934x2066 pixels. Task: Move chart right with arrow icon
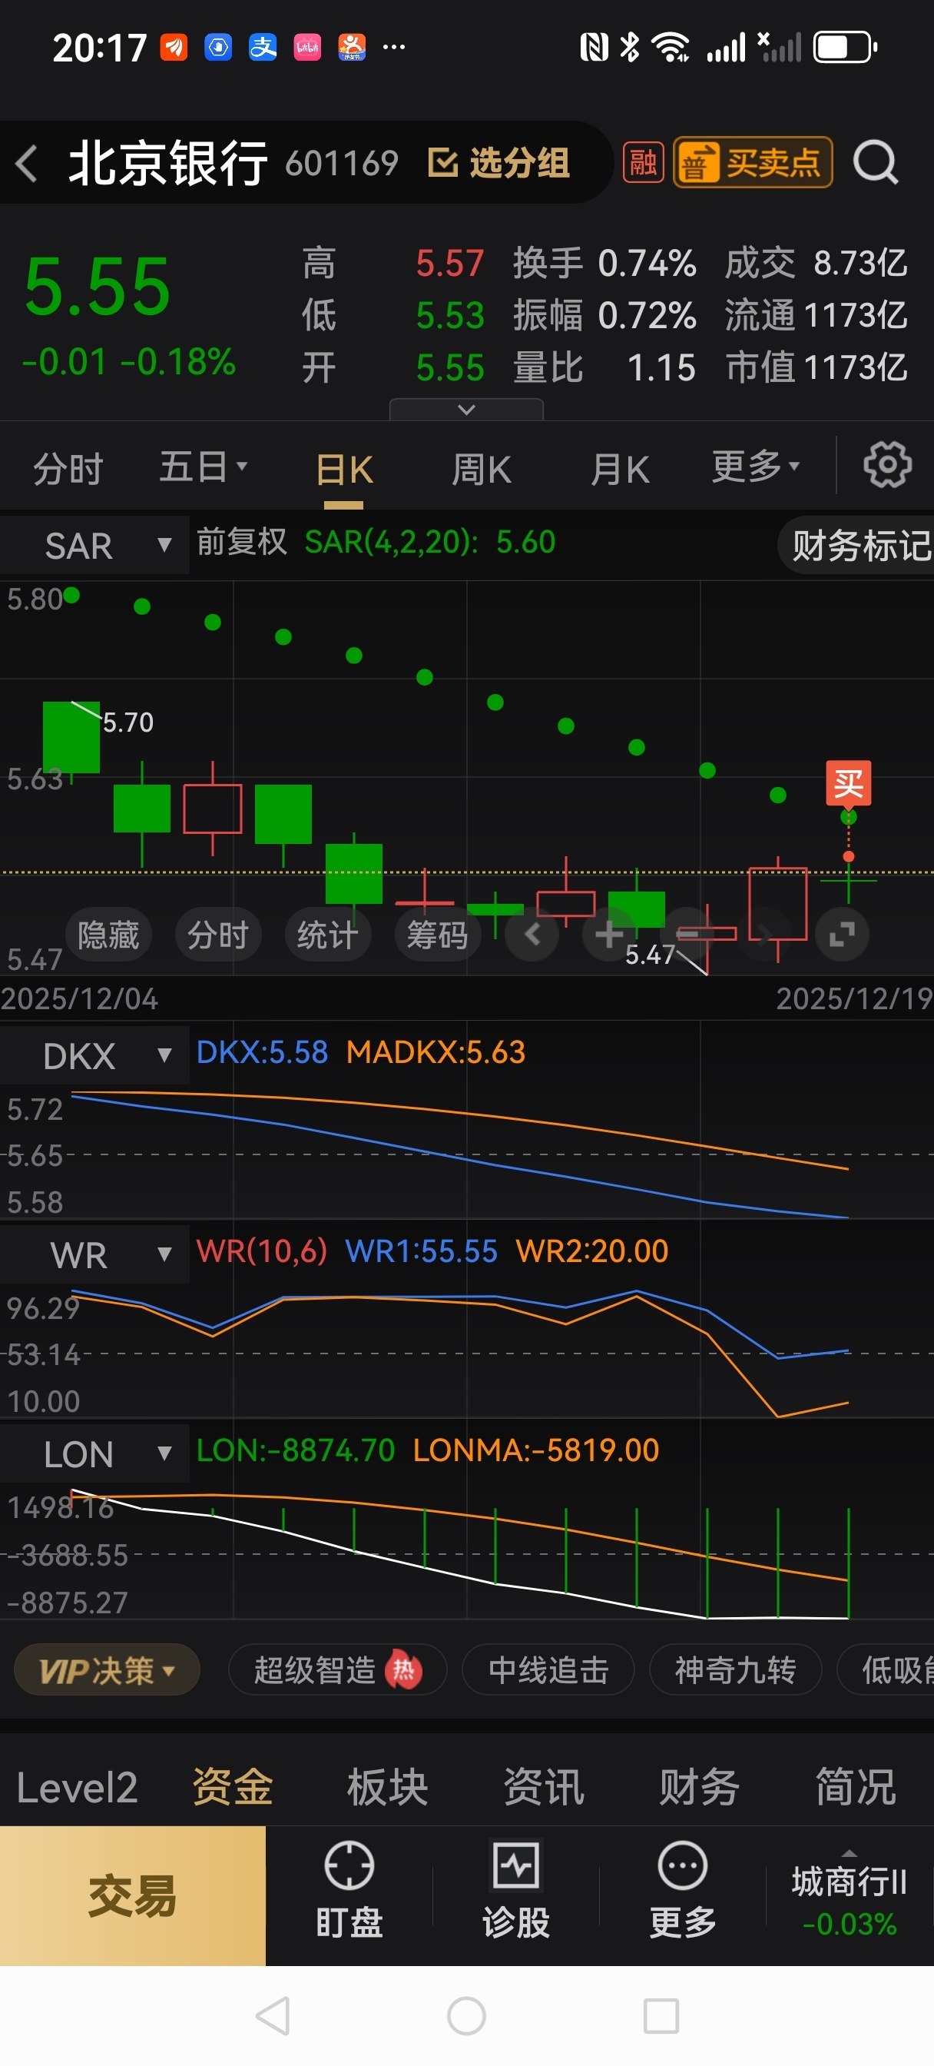pos(765,934)
